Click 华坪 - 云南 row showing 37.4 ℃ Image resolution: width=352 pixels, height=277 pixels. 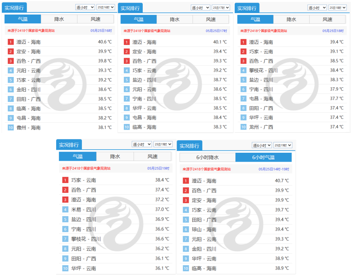292,118
